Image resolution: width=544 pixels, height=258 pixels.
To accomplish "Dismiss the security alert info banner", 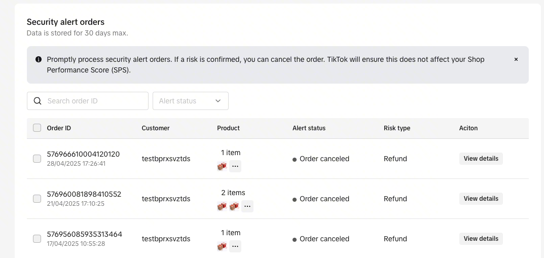I will point(516,59).
